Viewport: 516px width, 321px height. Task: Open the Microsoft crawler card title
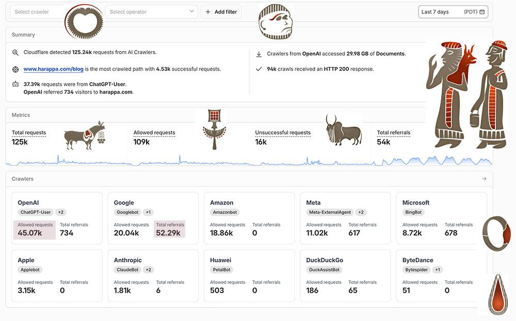point(416,202)
